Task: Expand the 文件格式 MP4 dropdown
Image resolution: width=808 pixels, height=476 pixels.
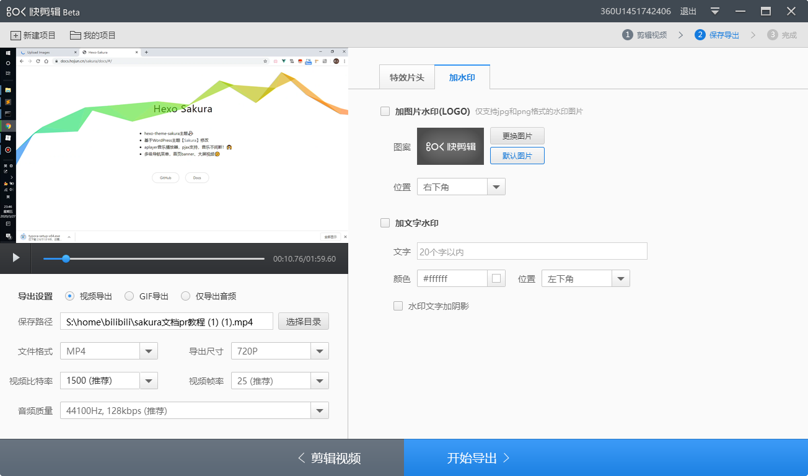Action: pyautogui.click(x=149, y=351)
